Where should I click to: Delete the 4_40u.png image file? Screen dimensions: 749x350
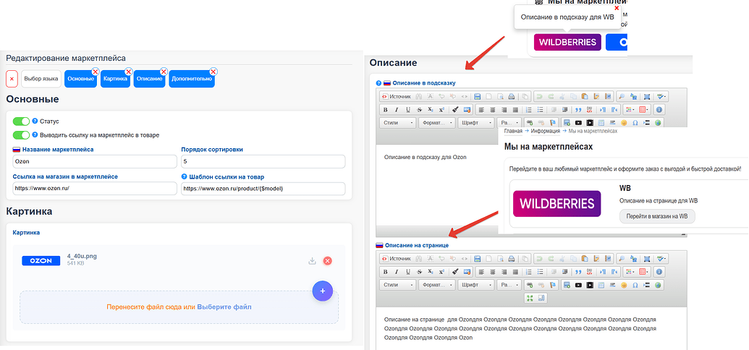coord(327,261)
